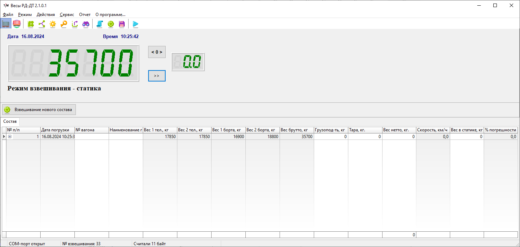Open the Файл menu
This screenshot has height=247, width=520.
pyautogui.click(x=8, y=15)
